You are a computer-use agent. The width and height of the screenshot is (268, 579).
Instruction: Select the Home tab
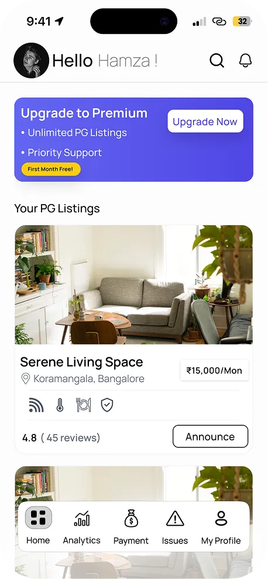coord(38,527)
